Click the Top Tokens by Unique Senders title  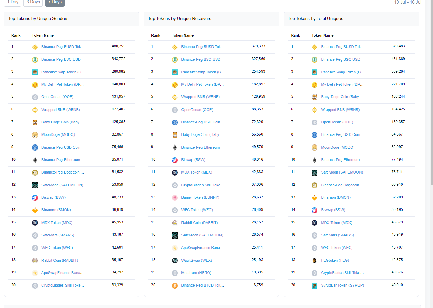point(38,19)
